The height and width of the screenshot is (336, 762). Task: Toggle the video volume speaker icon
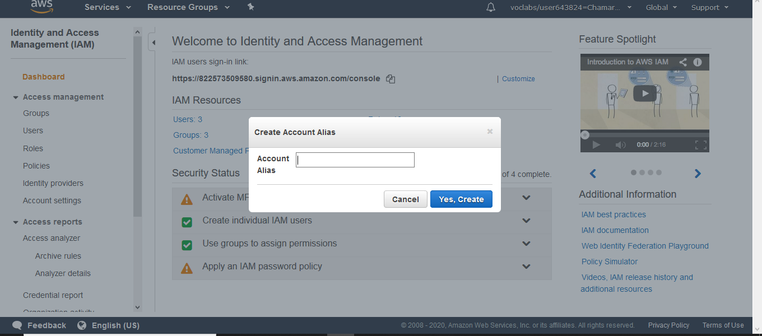point(620,144)
